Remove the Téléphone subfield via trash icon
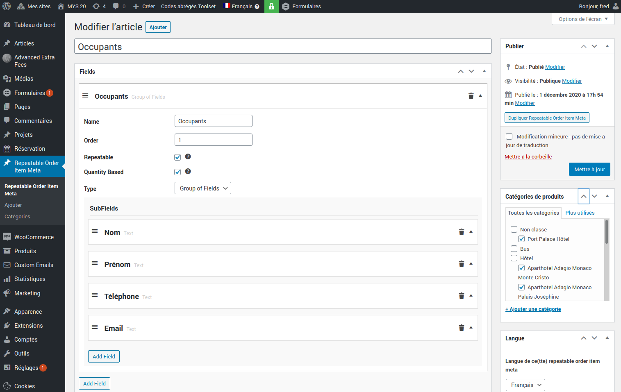The width and height of the screenshot is (621, 392). [461, 296]
